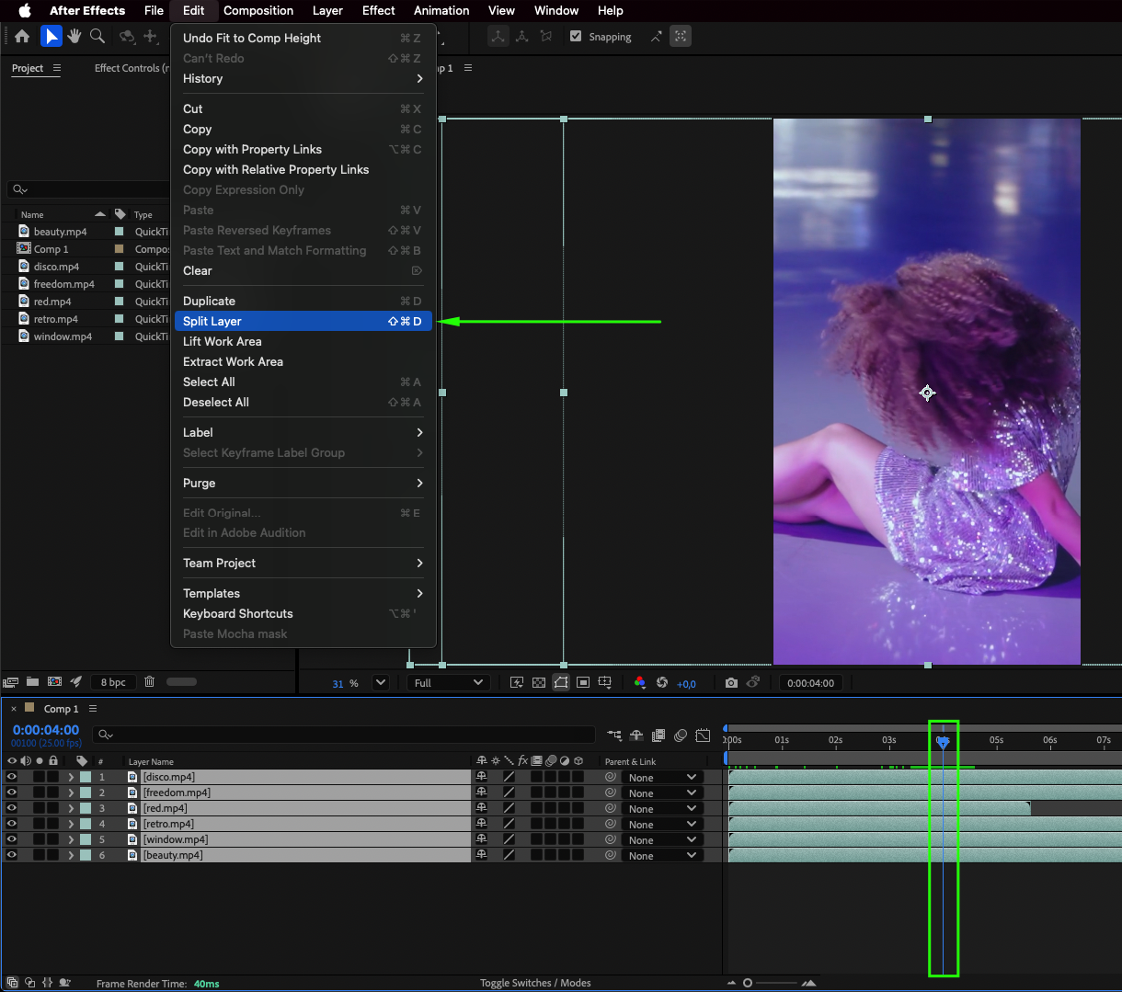Viewport: 1122px width, 992px height.
Task: Choose the World Axis mode icon
Action: click(x=522, y=37)
